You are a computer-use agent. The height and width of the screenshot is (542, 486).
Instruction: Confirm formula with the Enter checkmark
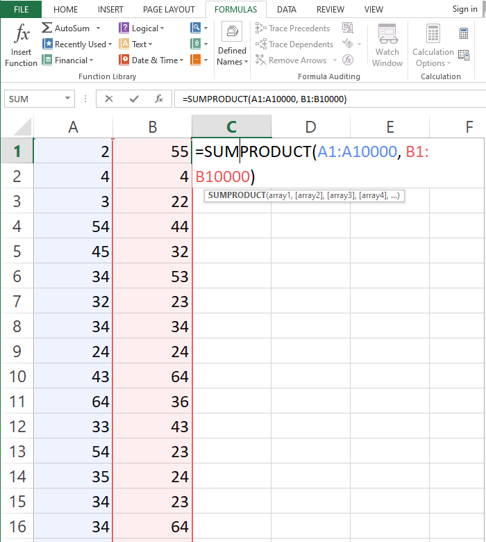[x=134, y=99]
